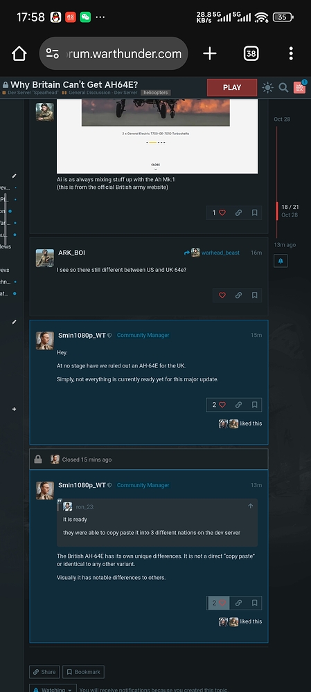Copy link of the Ah Mk.1 post
The height and width of the screenshot is (692, 311).
(x=238, y=212)
